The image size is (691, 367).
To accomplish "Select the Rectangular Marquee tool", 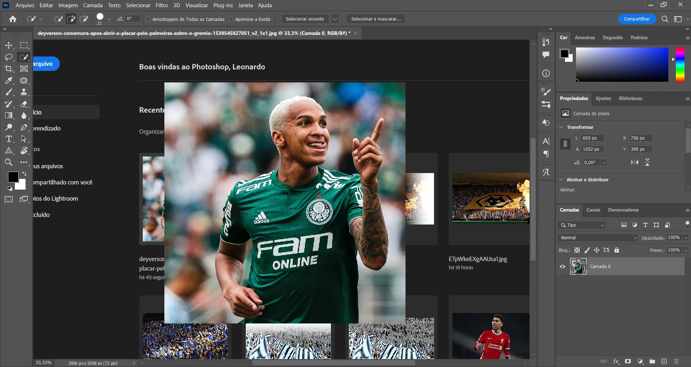I will pyautogui.click(x=24, y=45).
